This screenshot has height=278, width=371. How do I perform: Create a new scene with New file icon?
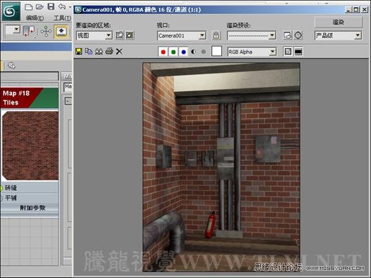point(29,7)
